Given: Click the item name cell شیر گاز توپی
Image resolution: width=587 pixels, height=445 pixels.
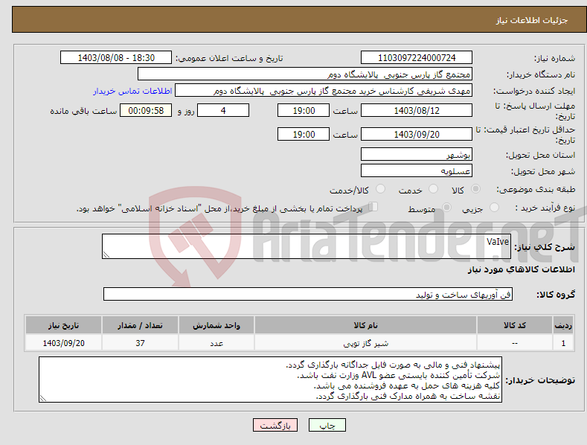Looking at the screenshot, I should (365, 343).
